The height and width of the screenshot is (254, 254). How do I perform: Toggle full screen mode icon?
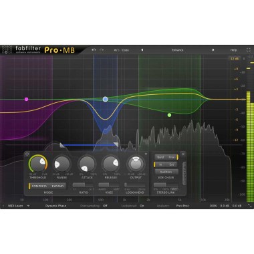(249, 50)
